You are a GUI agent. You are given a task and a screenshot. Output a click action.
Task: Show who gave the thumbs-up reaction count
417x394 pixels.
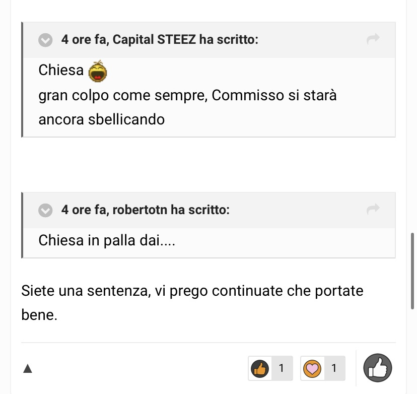(x=282, y=368)
